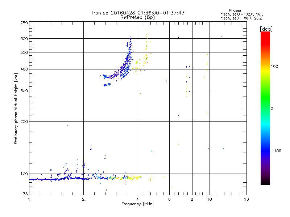Click the y-axis label '400'
290x217 pixels.
tap(24, 69)
